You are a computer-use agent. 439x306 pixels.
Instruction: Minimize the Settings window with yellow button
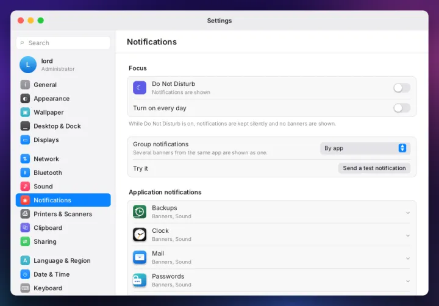click(31, 21)
